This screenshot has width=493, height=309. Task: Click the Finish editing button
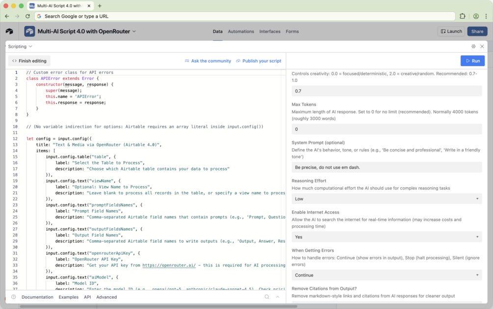coord(29,61)
